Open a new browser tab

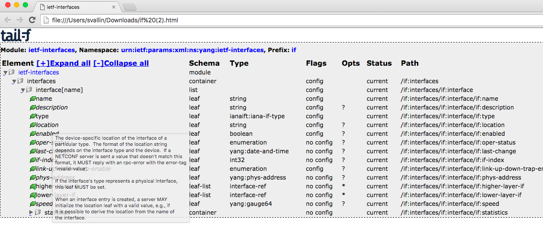(130, 7)
